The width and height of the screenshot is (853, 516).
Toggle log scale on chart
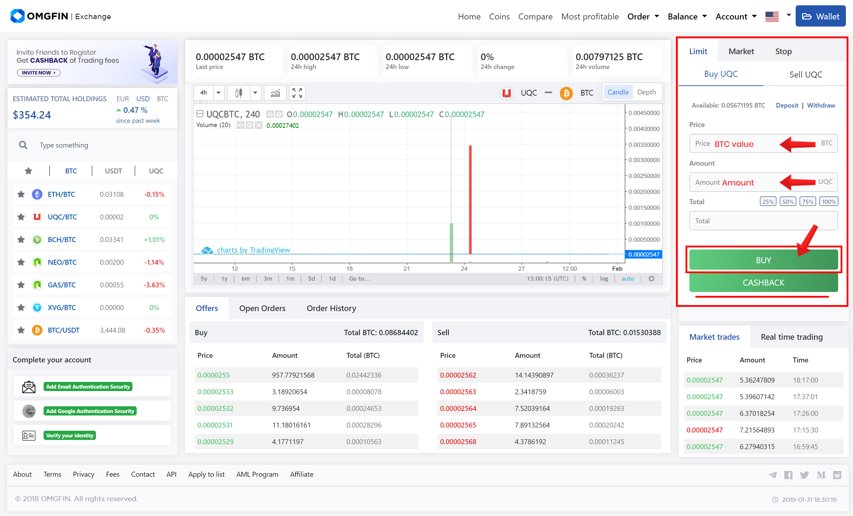pyautogui.click(x=604, y=279)
